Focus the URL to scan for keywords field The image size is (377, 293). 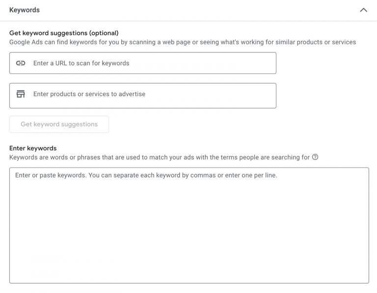[x=143, y=63]
